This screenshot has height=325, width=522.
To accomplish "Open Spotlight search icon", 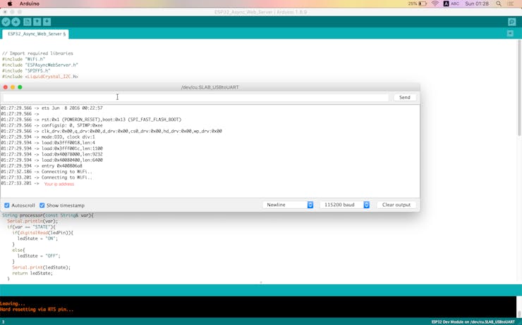I will click(x=498, y=4).
